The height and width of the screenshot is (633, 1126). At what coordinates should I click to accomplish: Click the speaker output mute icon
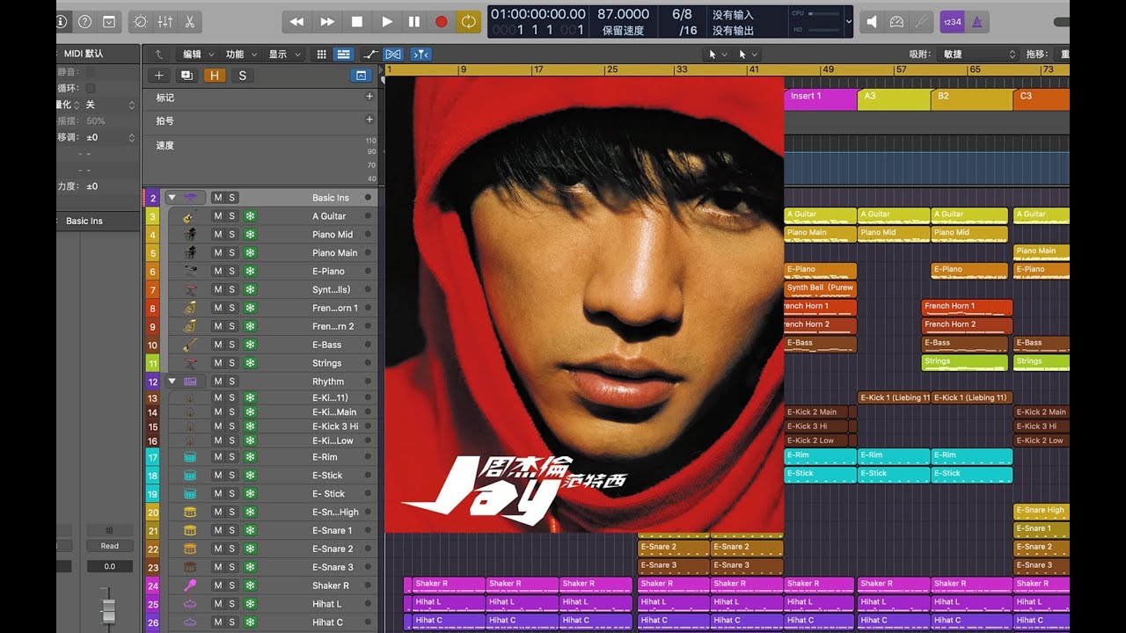(x=872, y=21)
